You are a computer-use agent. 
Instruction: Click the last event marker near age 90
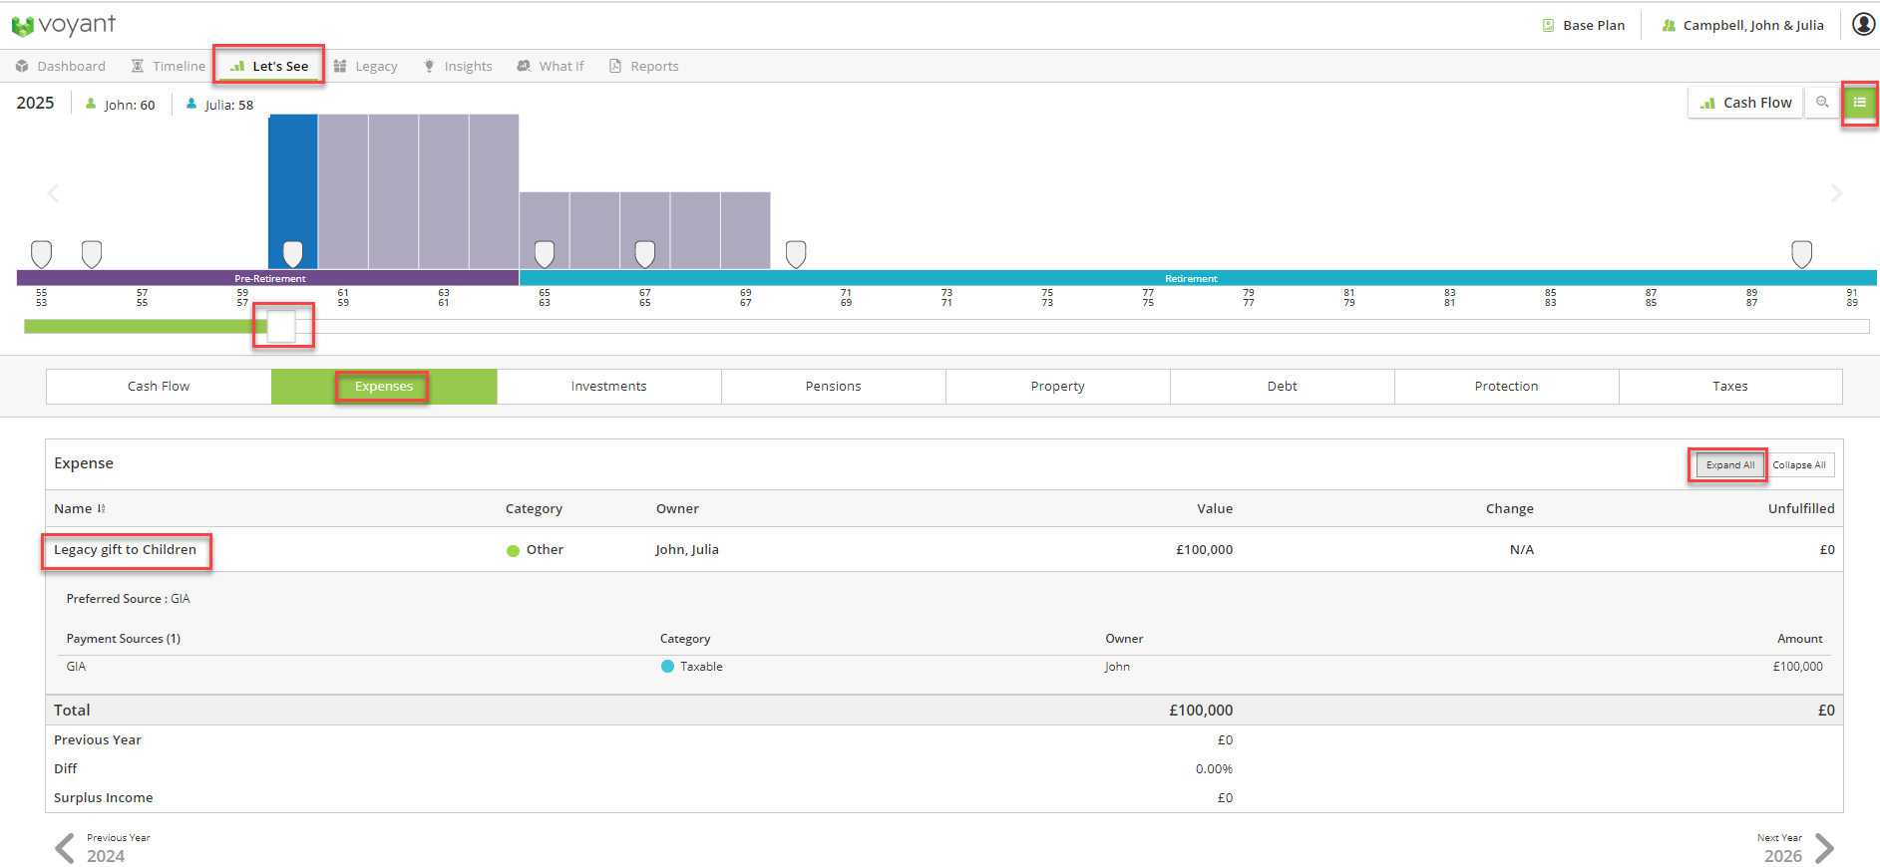pos(1801,254)
